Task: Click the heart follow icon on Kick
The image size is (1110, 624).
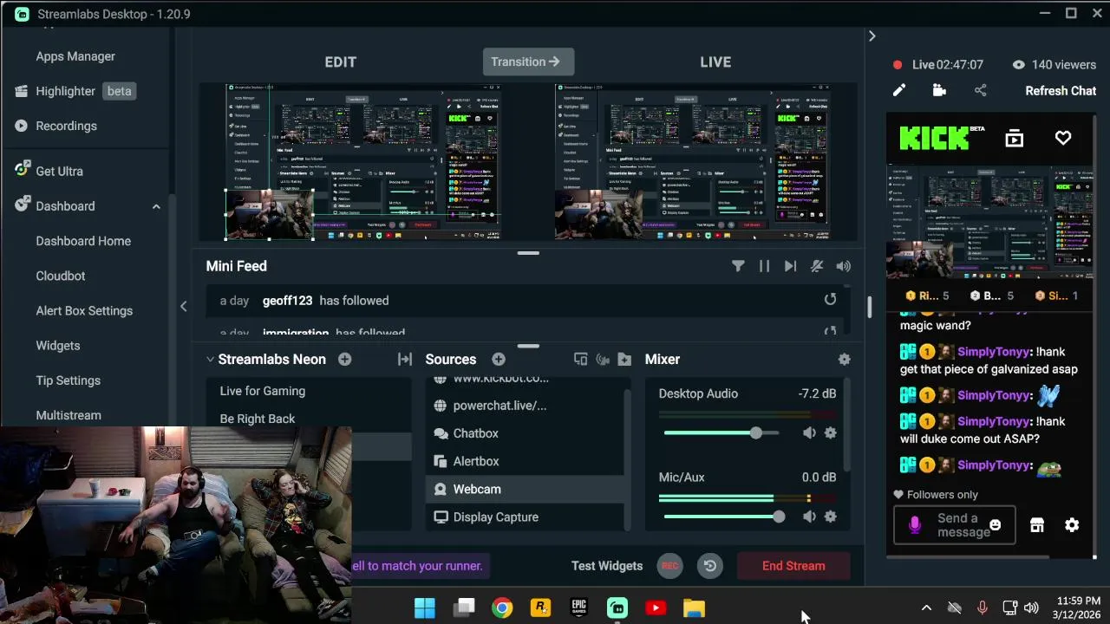Action: pos(1063,138)
